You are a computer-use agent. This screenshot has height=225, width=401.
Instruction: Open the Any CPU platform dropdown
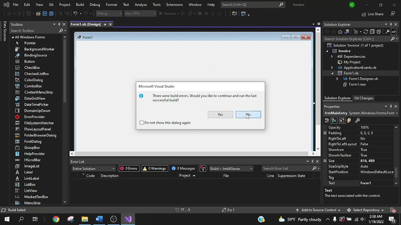140,14
